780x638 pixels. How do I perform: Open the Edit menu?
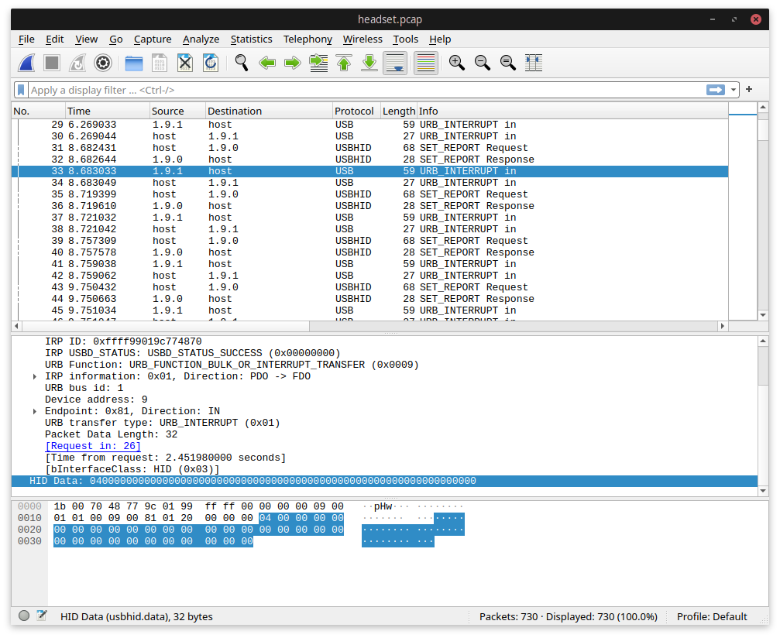(x=55, y=39)
